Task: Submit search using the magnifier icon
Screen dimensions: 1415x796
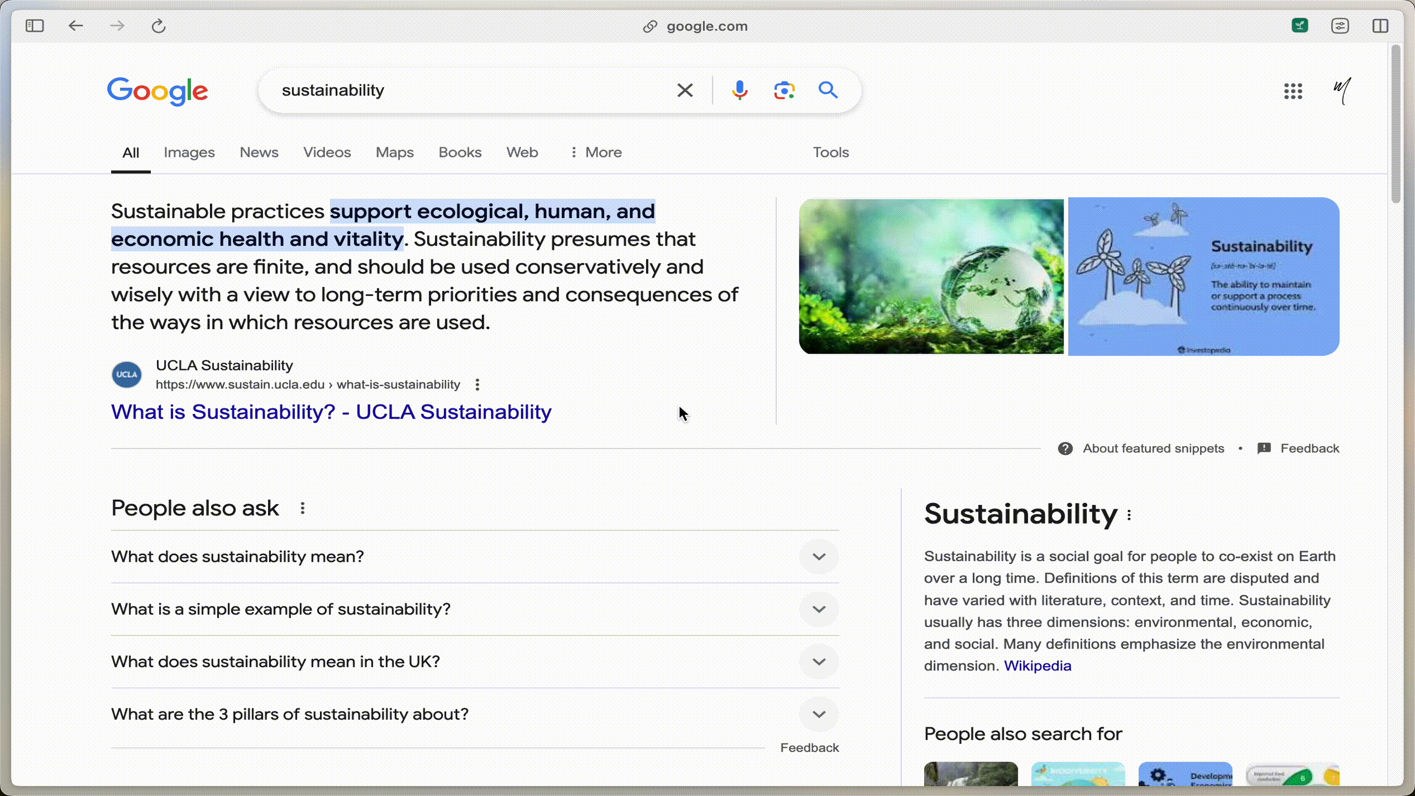Action: pos(827,90)
